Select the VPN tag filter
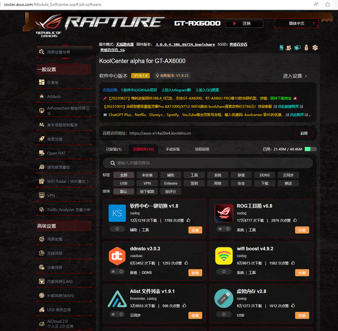 pyautogui.click(x=147, y=183)
